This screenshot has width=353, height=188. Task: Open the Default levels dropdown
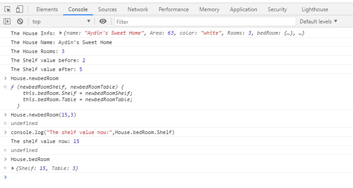tap(318, 22)
